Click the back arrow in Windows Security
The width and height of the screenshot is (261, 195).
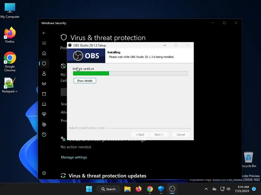pos(44,33)
